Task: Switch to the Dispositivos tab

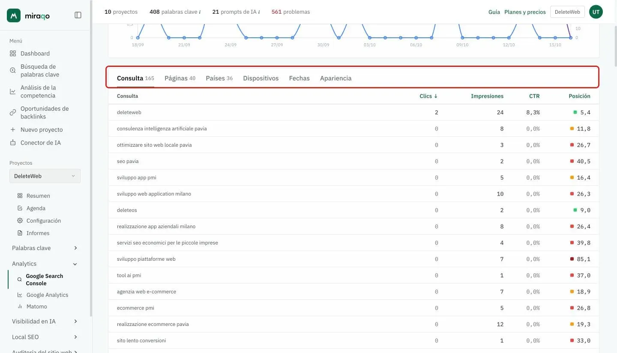Action: (x=261, y=78)
